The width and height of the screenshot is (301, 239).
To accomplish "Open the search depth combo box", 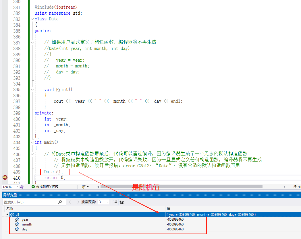I will tap(103, 202).
